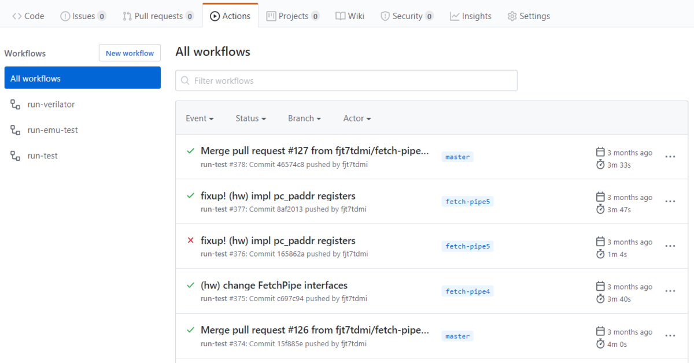Click calendar icon on run #376
694x363 pixels.
[600, 242]
